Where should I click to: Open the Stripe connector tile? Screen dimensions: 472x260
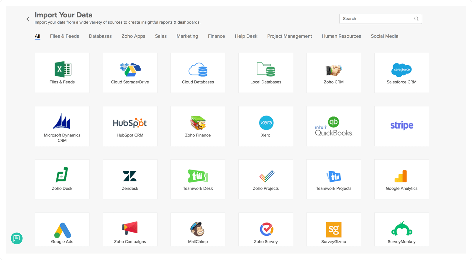tap(401, 126)
